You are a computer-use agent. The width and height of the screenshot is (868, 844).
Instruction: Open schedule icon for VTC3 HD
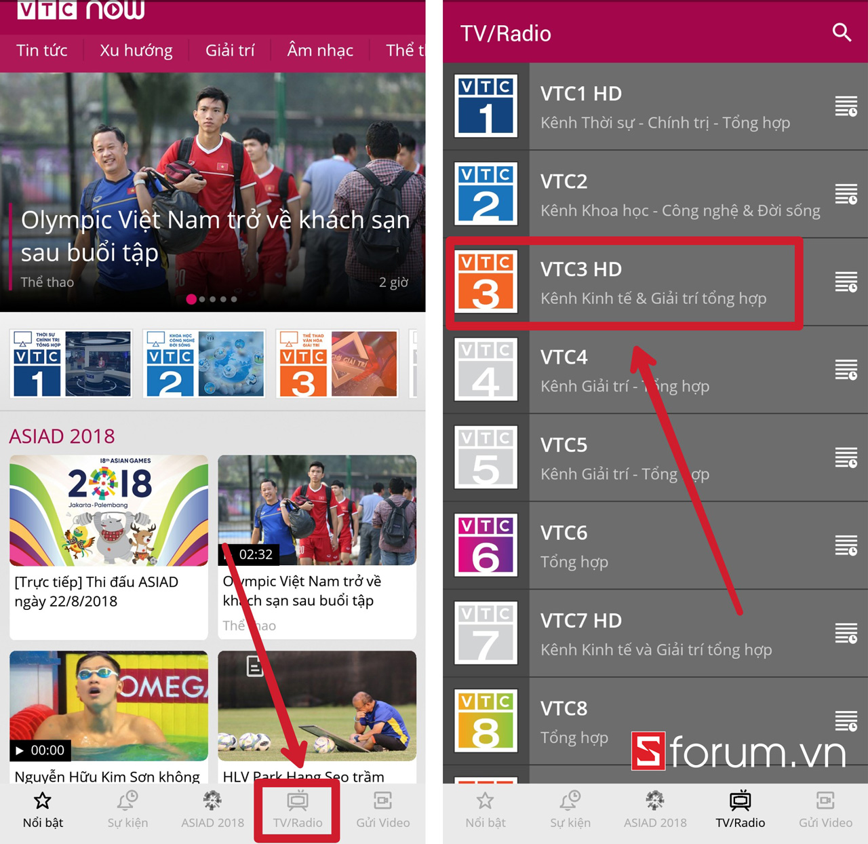846,282
